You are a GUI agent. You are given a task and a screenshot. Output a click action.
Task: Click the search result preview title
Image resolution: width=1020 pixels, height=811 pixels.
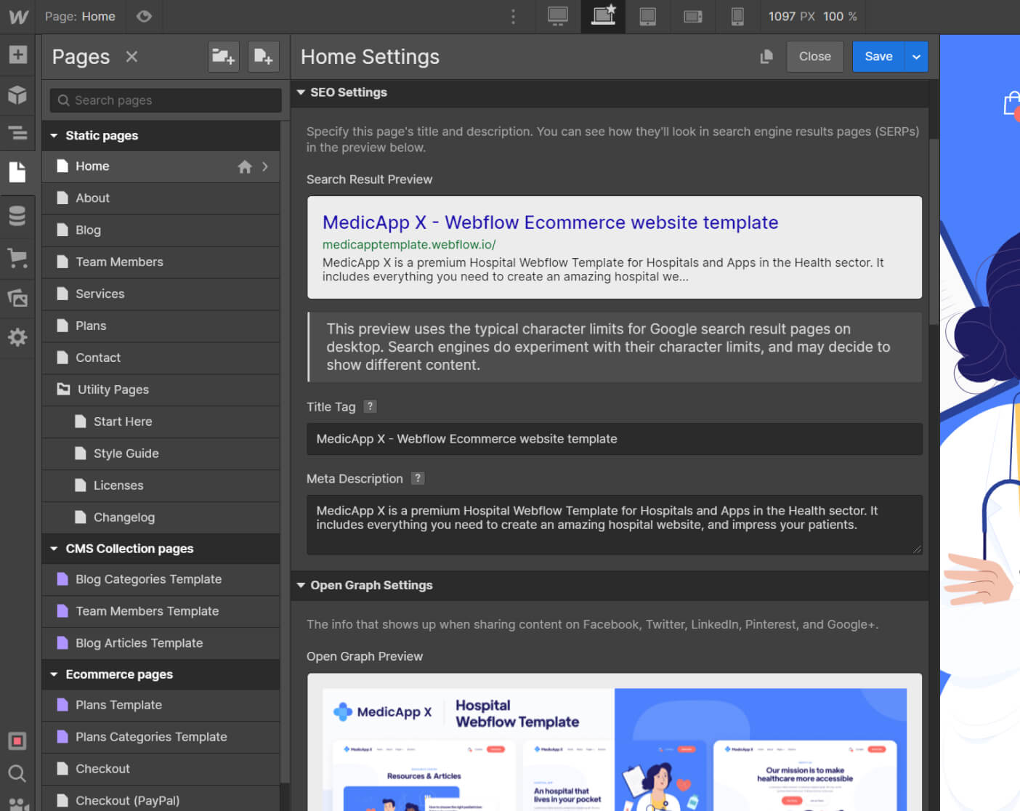(550, 222)
